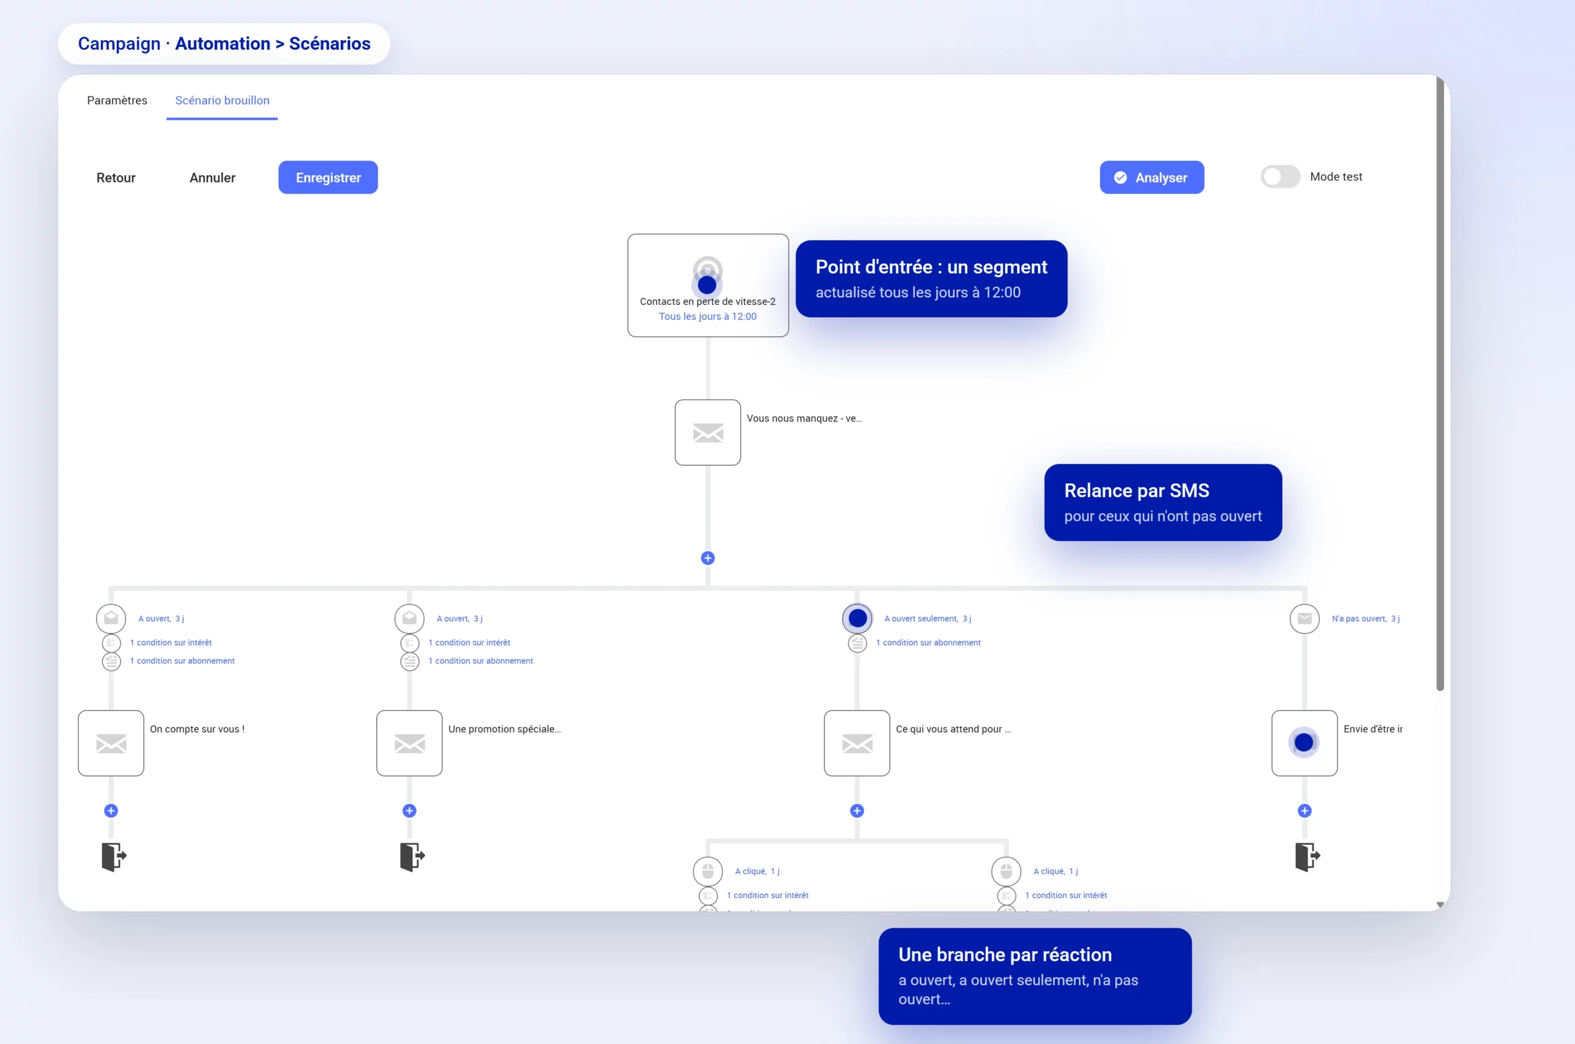
Task: Click the 'N'a pas ouvert' envelope icon
Action: pos(1304,619)
